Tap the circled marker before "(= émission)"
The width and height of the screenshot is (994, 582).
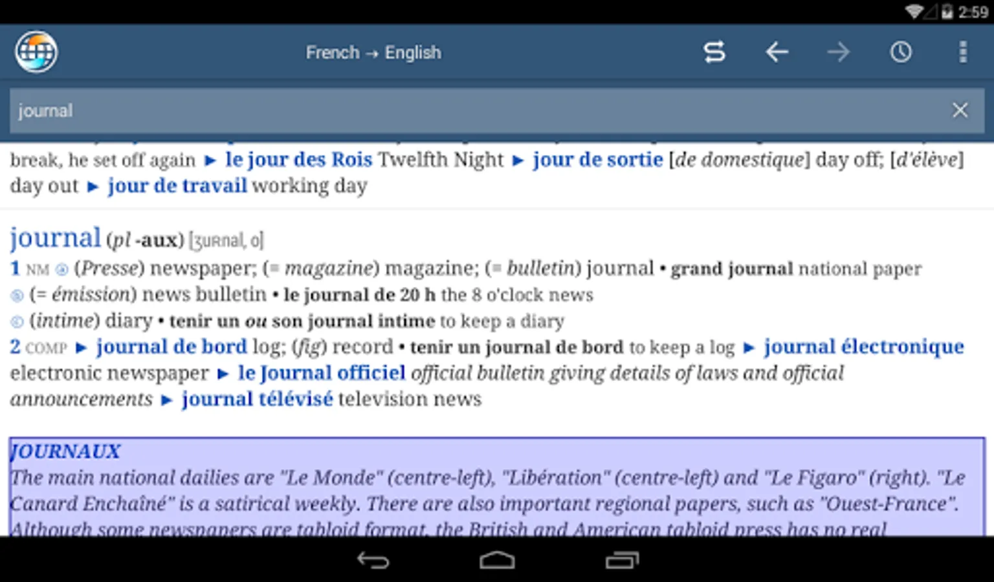click(17, 296)
